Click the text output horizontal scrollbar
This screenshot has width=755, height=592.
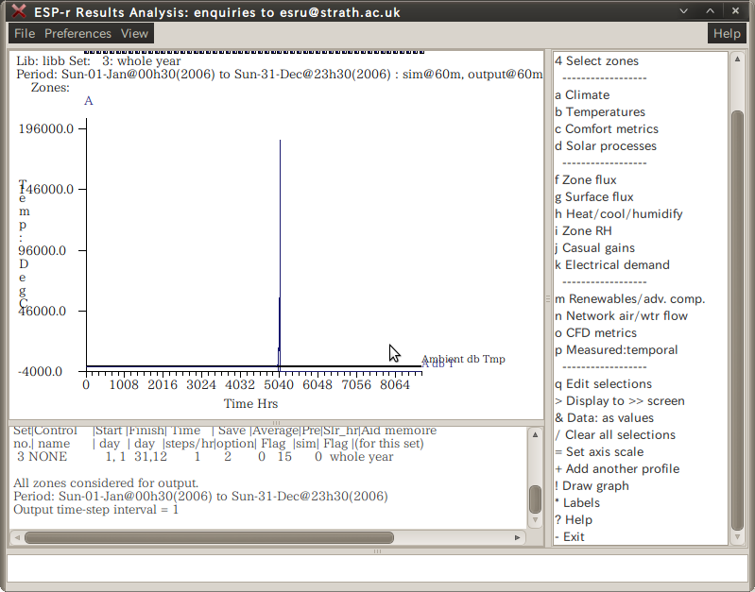209,537
